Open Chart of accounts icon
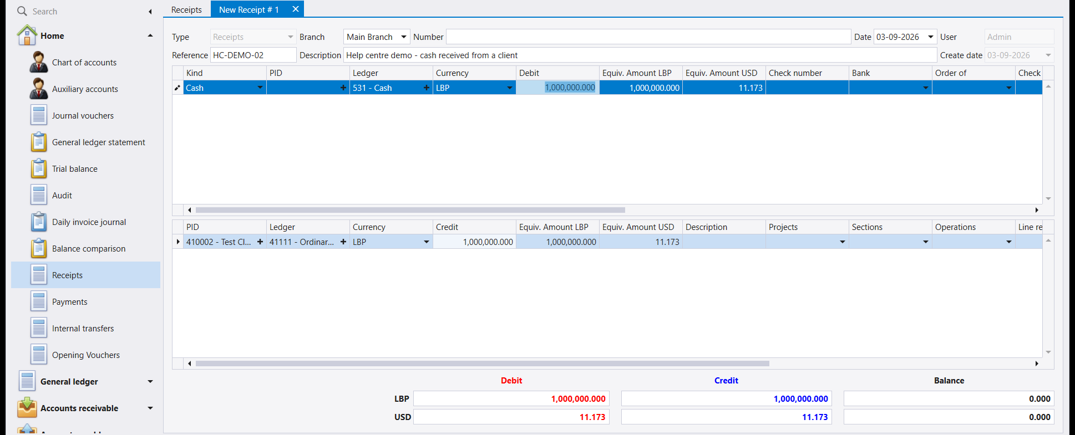The width and height of the screenshot is (1075, 435). pos(39,62)
